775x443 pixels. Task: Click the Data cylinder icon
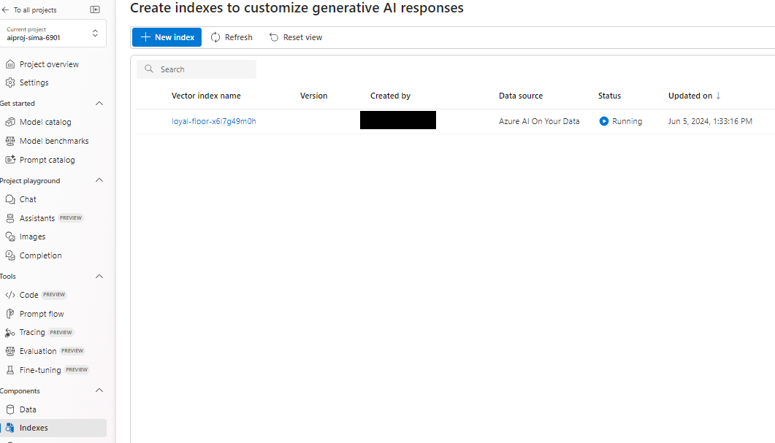click(10, 409)
